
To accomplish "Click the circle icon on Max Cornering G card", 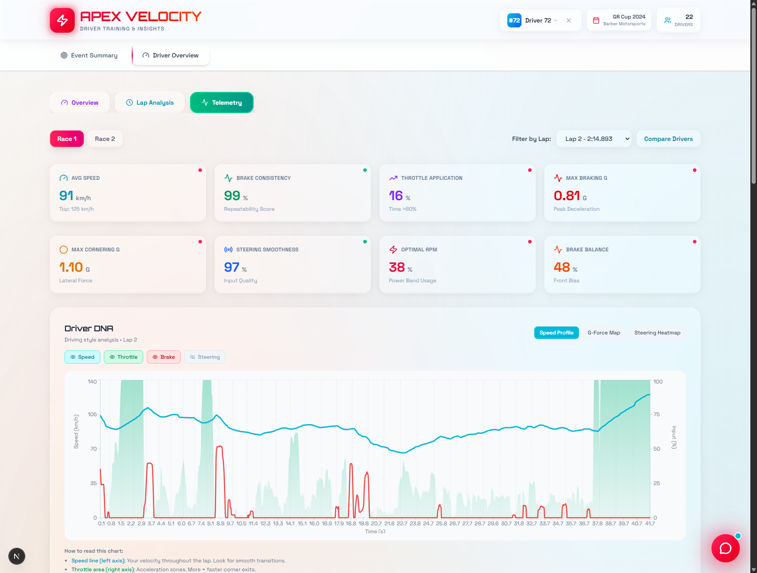I will [63, 249].
